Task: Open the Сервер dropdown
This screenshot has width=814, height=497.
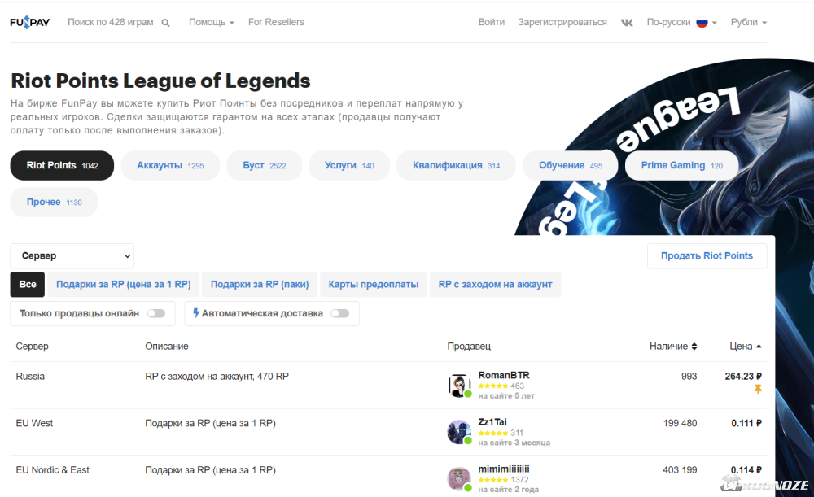Action: click(72, 255)
